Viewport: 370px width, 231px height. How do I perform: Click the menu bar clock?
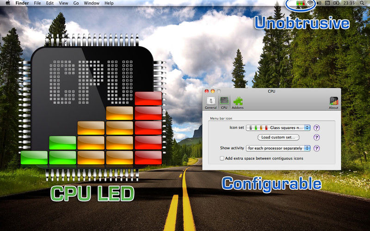click(x=349, y=3)
